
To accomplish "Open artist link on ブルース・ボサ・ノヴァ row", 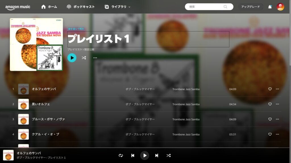I will pyautogui.click(x=140, y=119).
